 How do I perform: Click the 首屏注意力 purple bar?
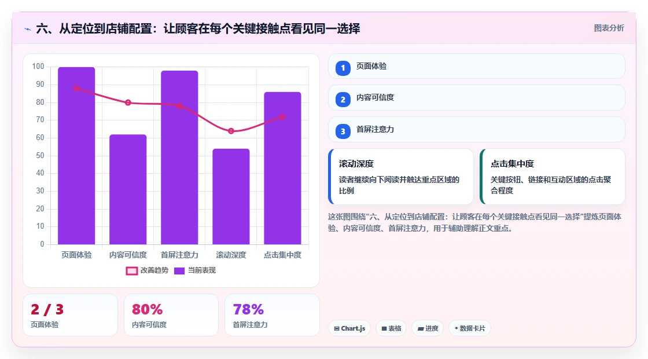(179, 157)
